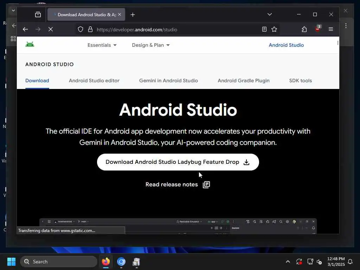Show hidden system tray icons

288,262
